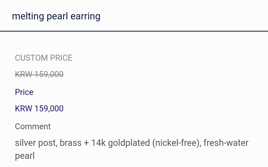
Task: Click "159,000" in the blue price value
Action: click(49, 108)
